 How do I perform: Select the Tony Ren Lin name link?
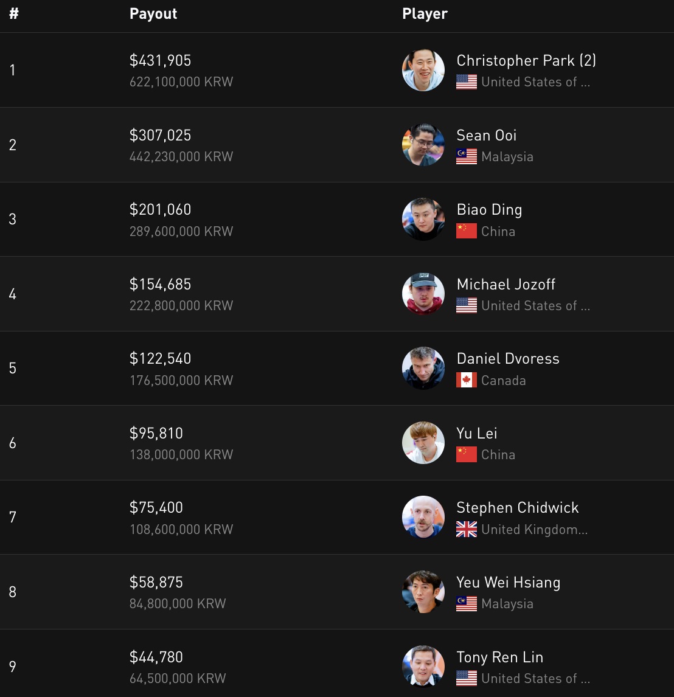coord(500,657)
